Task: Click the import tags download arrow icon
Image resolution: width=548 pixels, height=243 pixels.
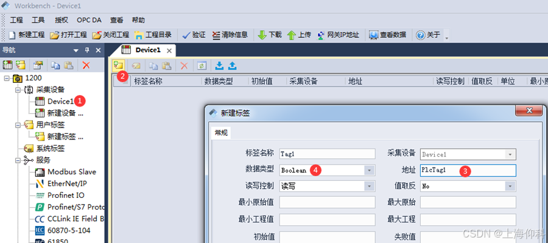Action: pos(219,65)
